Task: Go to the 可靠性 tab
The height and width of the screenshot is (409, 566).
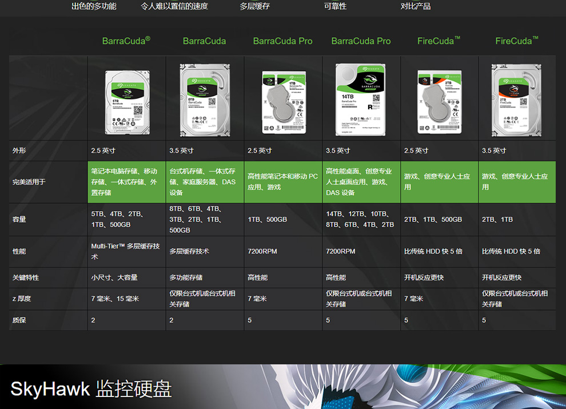Action: tap(336, 6)
